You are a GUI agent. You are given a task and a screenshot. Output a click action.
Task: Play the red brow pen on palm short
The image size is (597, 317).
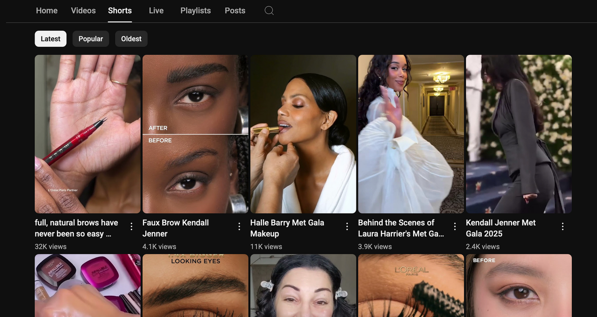(88, 134)
